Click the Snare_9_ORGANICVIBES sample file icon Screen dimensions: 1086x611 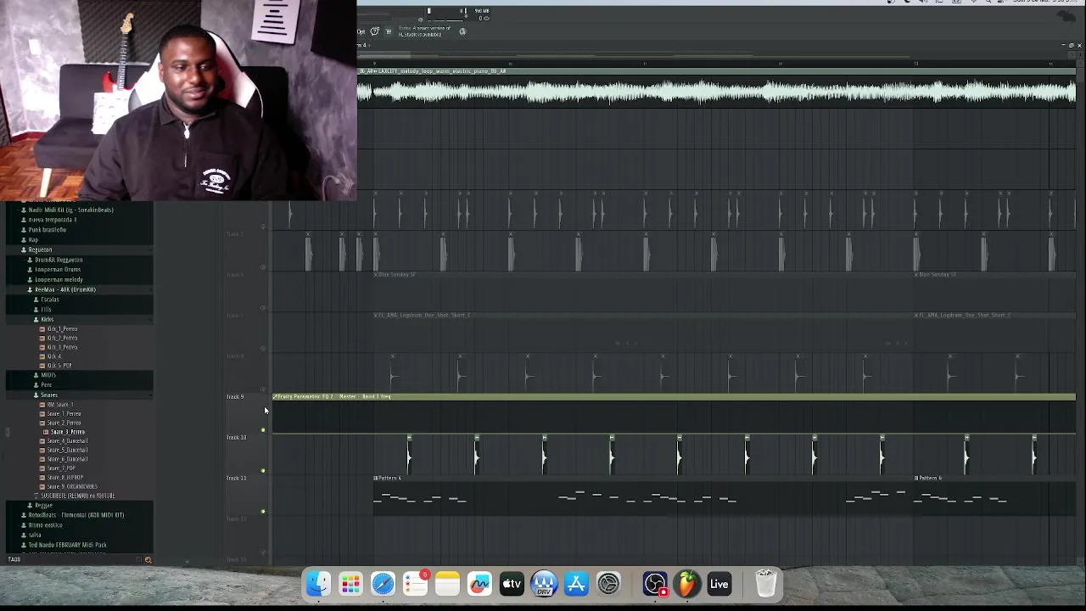pos(42,487)
